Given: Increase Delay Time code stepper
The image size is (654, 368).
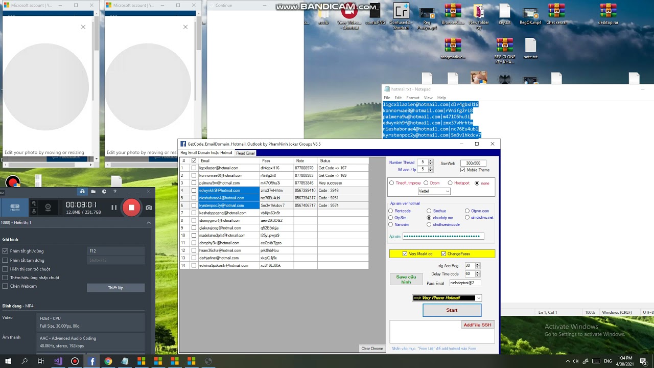Looking at the screenshot, I should (x=478, y=272).
